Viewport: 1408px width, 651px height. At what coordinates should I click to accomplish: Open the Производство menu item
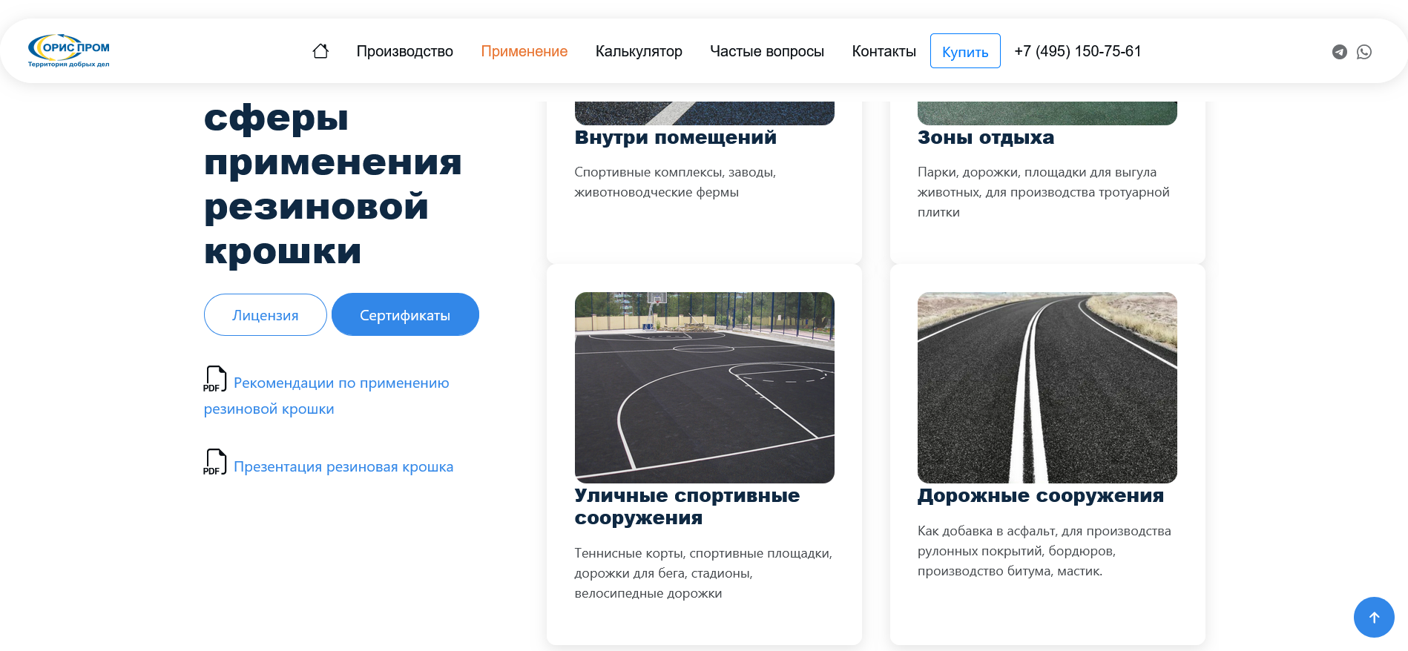[x=404, y=51]
